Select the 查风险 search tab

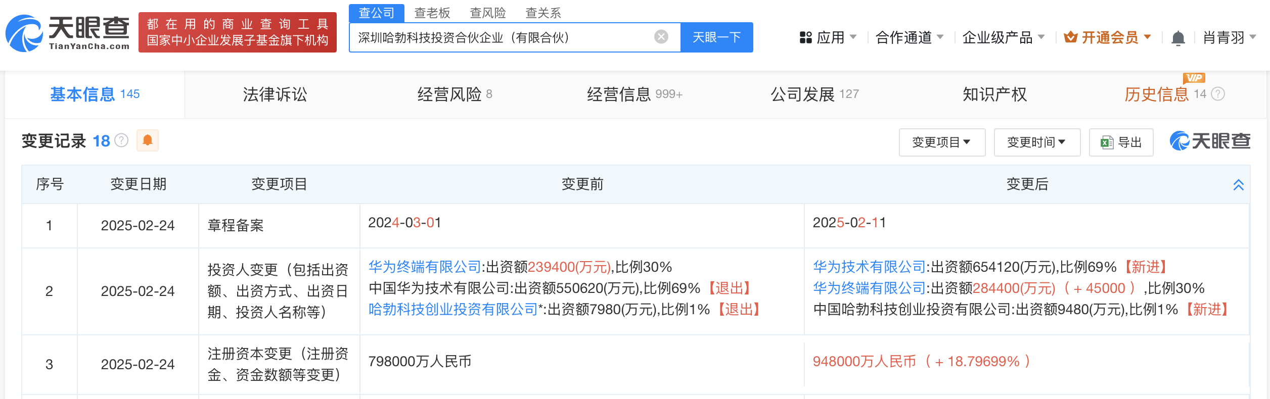488,13
